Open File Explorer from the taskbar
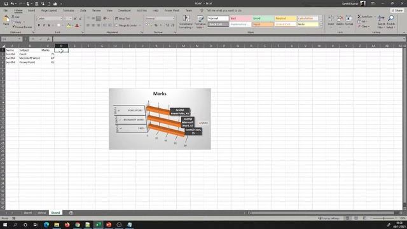This screenshot has height=229, width=407. tap(57, 225)
